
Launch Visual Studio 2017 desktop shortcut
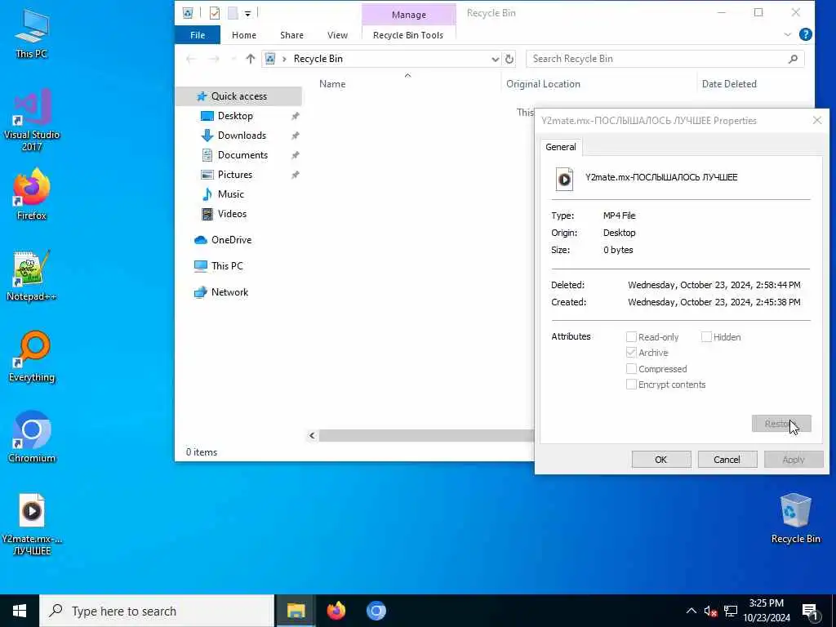click(32, 119)
